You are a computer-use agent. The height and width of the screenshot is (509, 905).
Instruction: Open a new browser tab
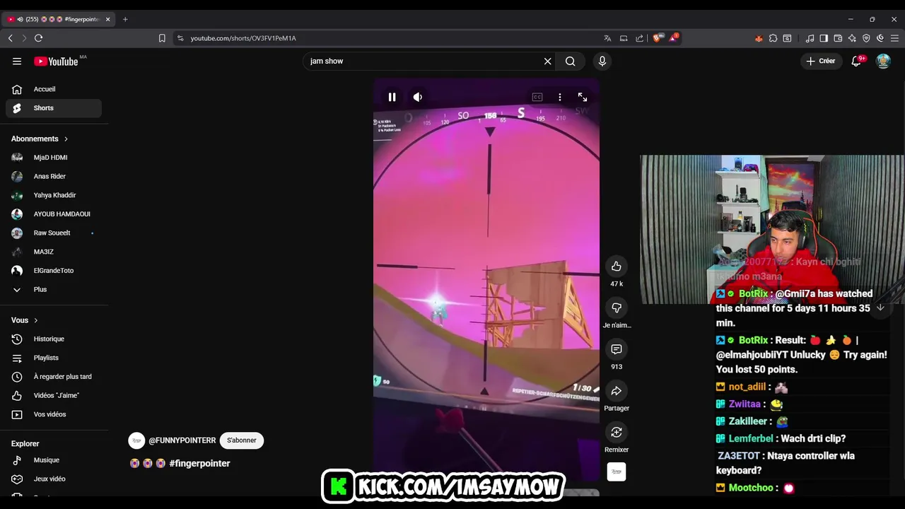(125, 19)
